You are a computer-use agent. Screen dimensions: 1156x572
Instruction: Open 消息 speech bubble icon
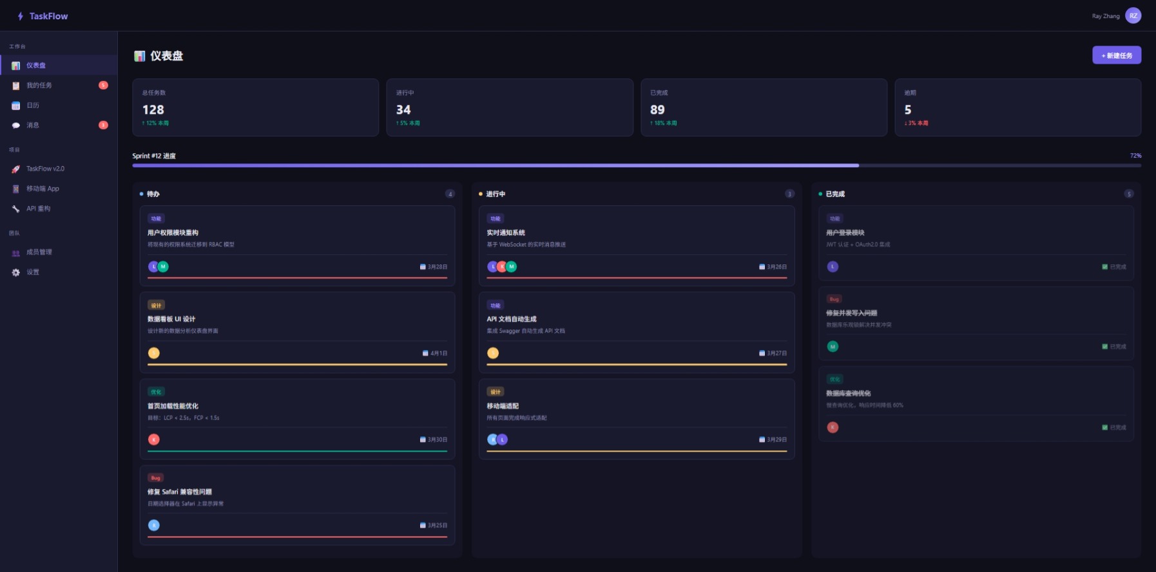[16, 125]
